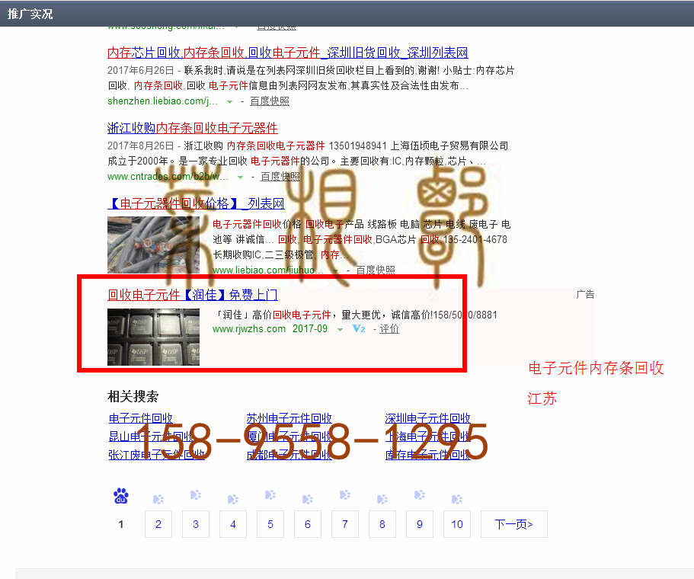Viewport: 694px width, 579px height.
Task: Select related search 昆山电子元件回收
Action: point(152,437)
